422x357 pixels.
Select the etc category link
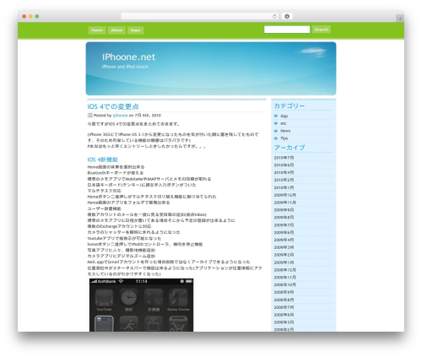[284, 123]
